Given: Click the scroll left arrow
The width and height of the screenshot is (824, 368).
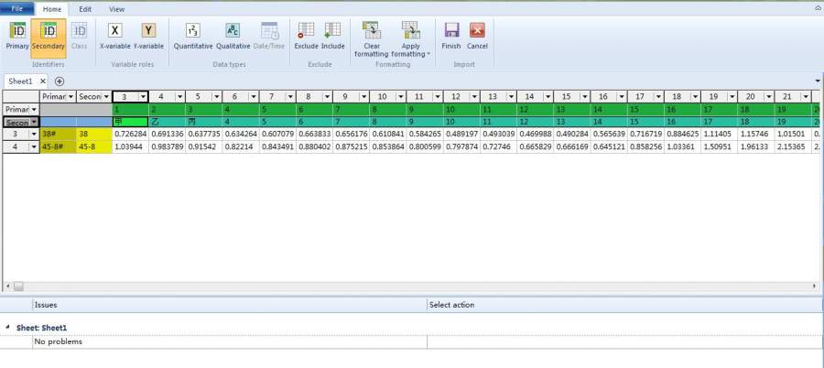Looking at the screenshot, I should pos(8,287).
